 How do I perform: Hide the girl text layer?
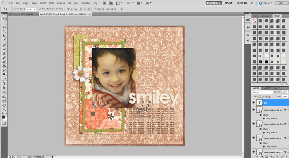[253, 103]
